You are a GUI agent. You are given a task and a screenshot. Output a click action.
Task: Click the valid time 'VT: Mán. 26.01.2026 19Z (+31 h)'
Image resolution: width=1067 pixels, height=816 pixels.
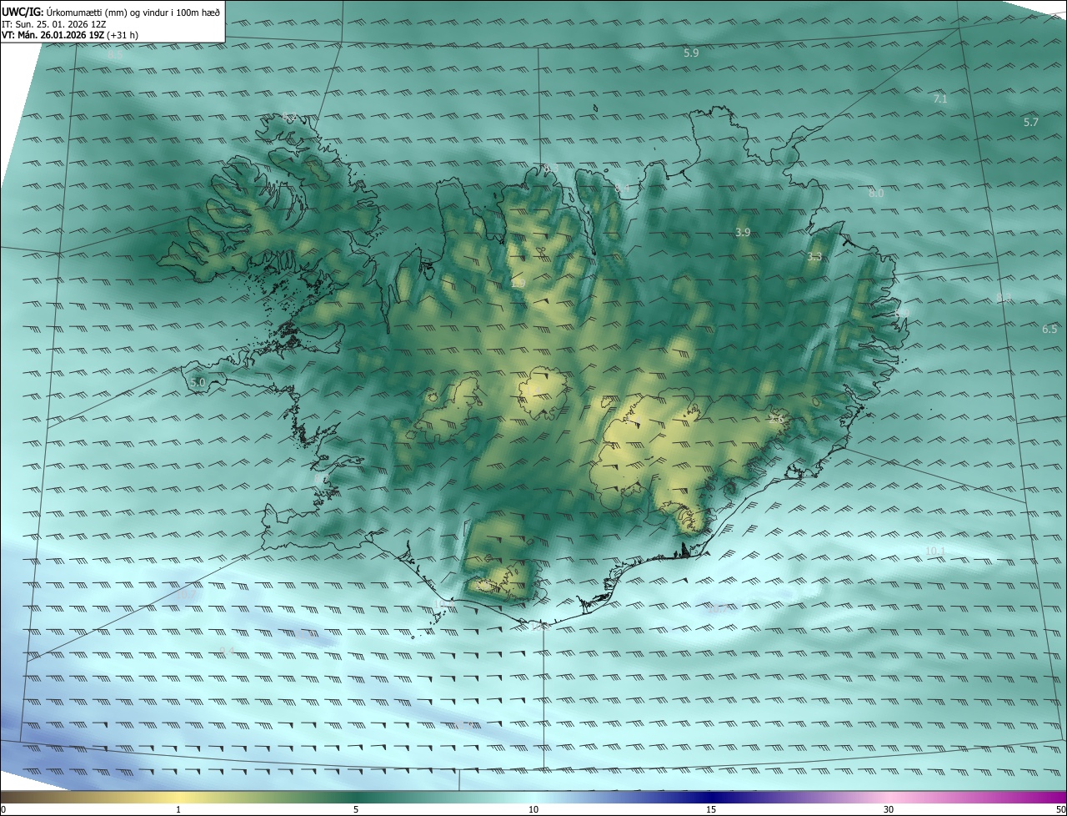70,35
